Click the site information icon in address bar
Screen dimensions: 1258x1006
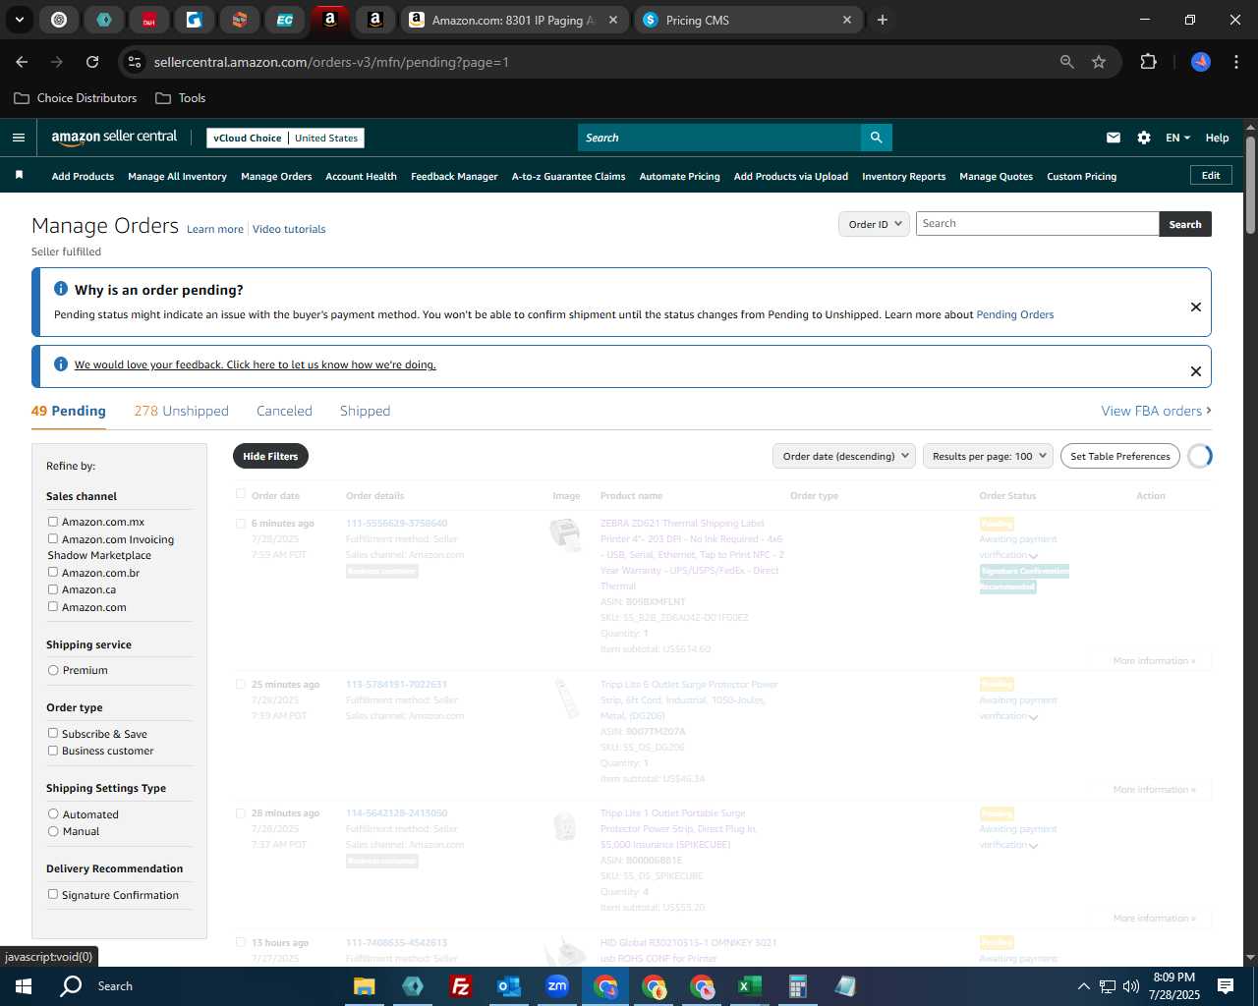(136, 62)
